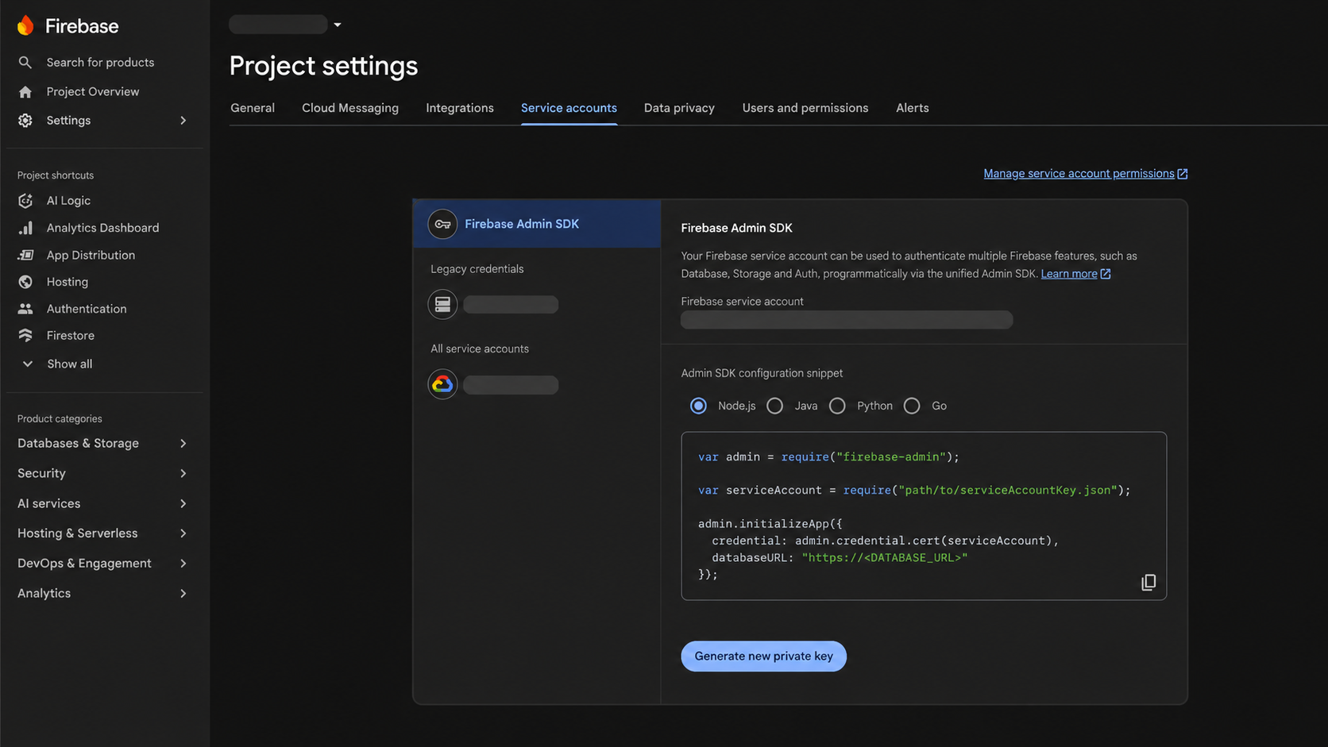This screenshot has width=1328, height=747.
Task: Open Hosting shortcut
Action: (x=68, y=282)
